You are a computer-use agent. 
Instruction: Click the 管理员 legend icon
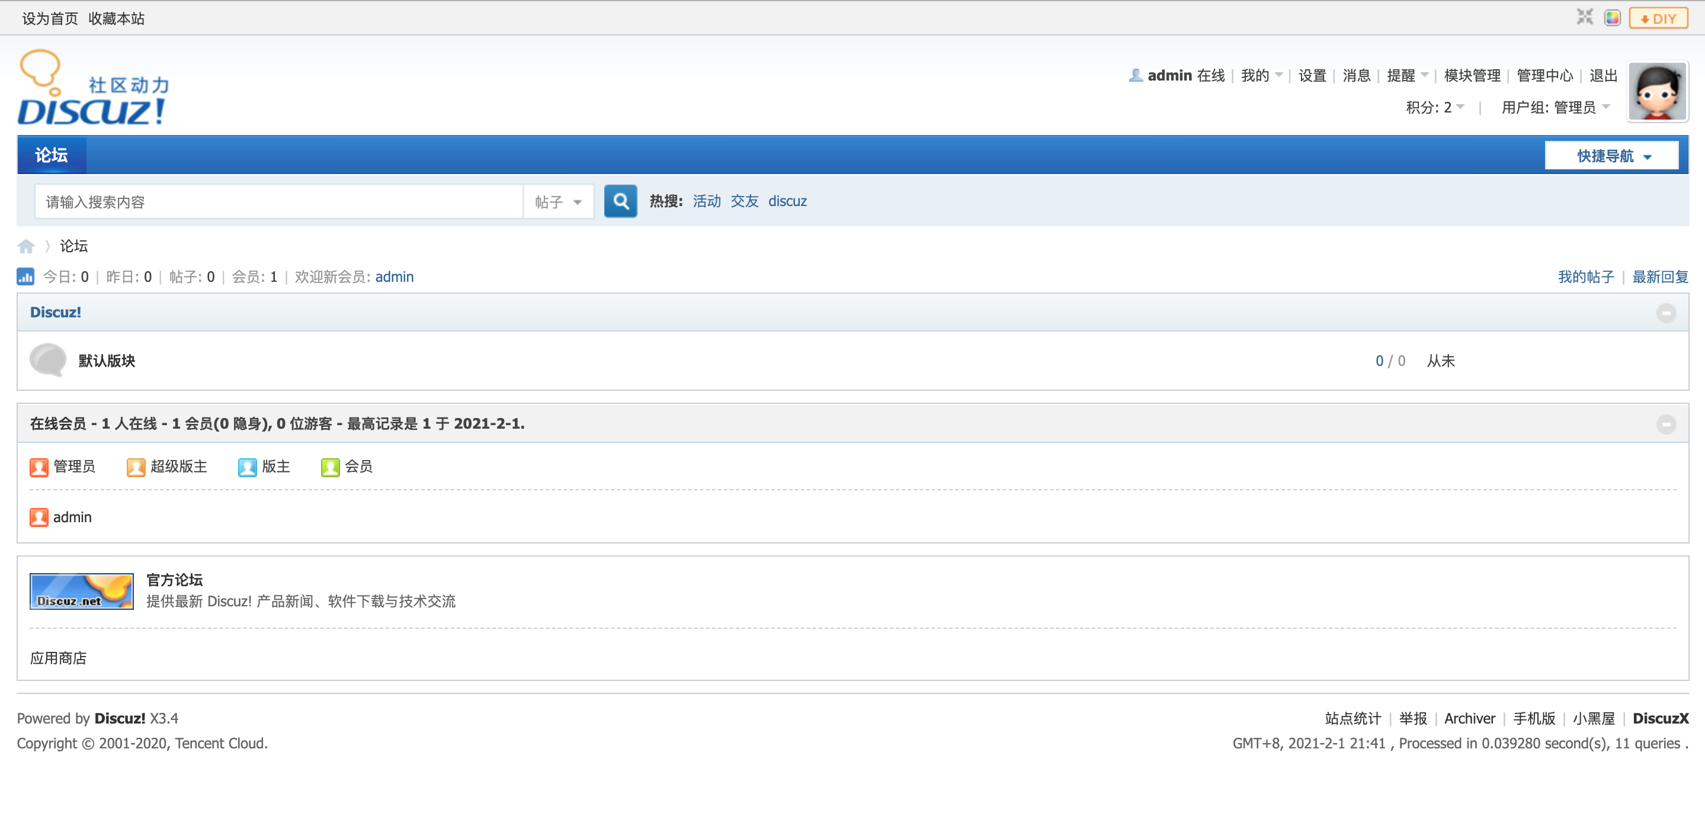pyautogui.click(x=39, y=467)
